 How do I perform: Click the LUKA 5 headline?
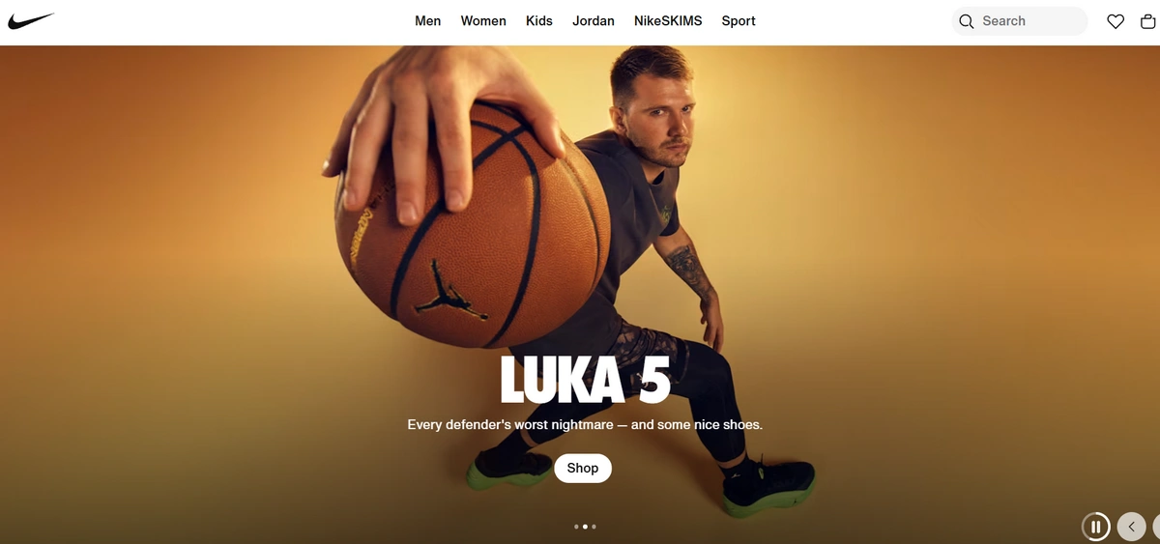pyautogui.click(x=585, y=380)
